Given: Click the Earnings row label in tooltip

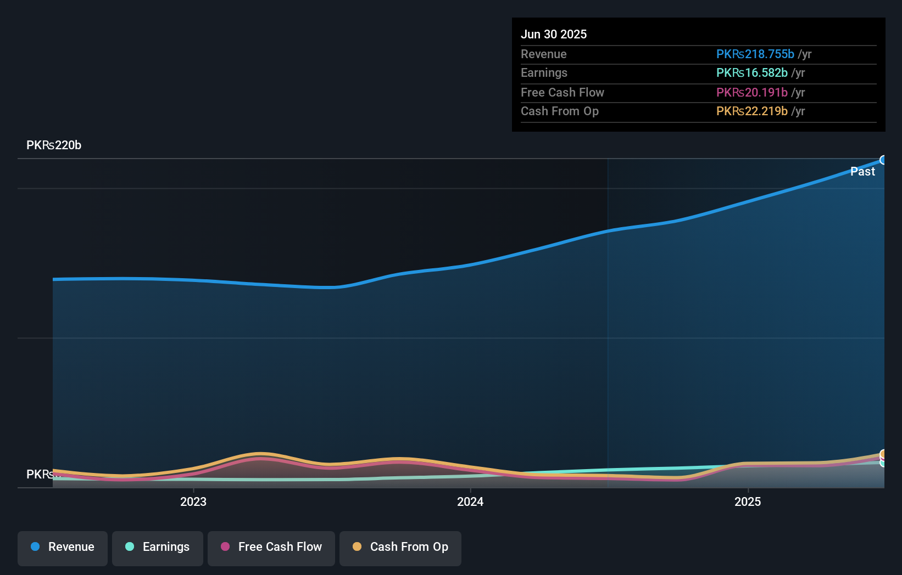Looking at the screenshot, I should coord(544,73).
